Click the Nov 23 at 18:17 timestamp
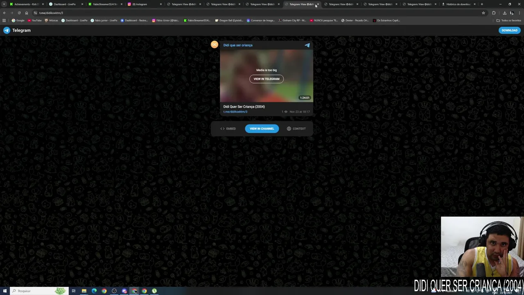 tap(300, 112)
